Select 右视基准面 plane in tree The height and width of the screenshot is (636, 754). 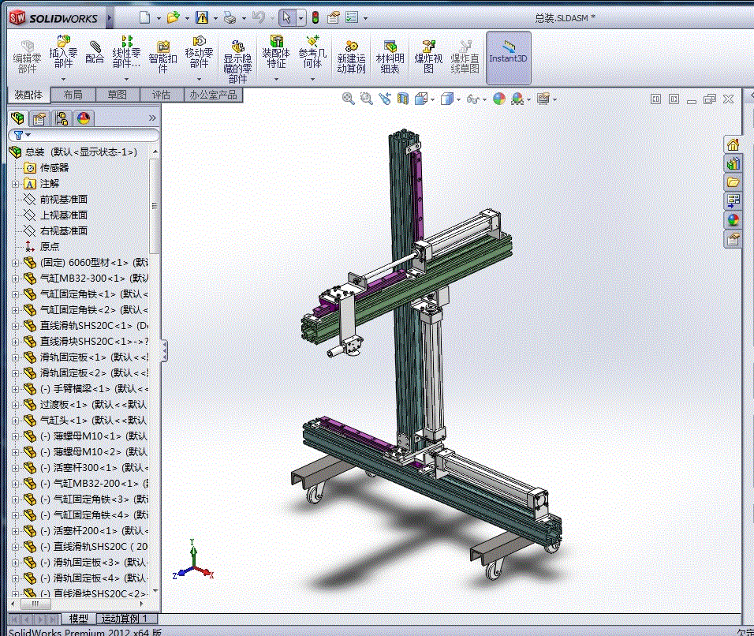point(63,231)
